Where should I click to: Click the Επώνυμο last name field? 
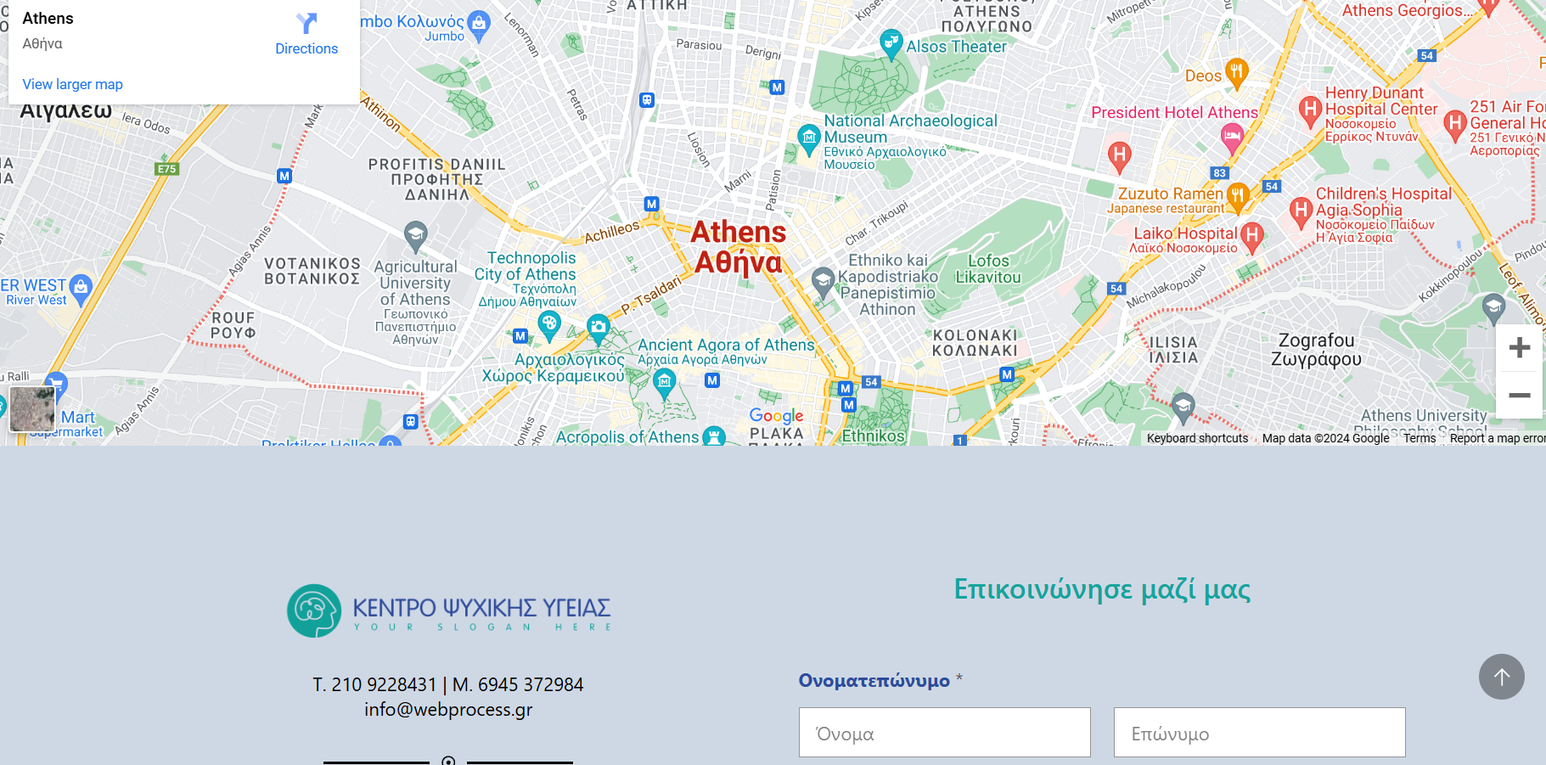1259,733
